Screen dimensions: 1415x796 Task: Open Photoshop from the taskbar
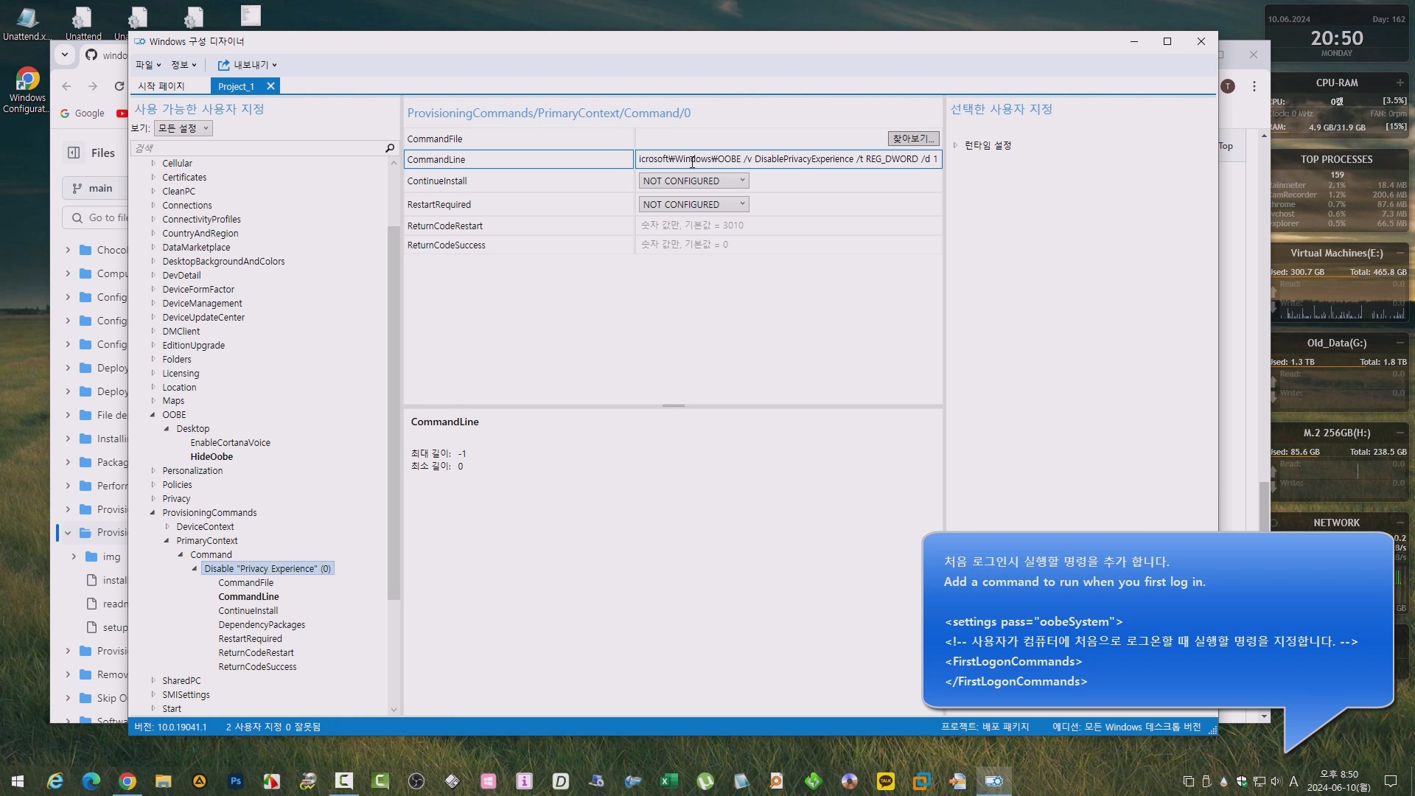[236, 781]
